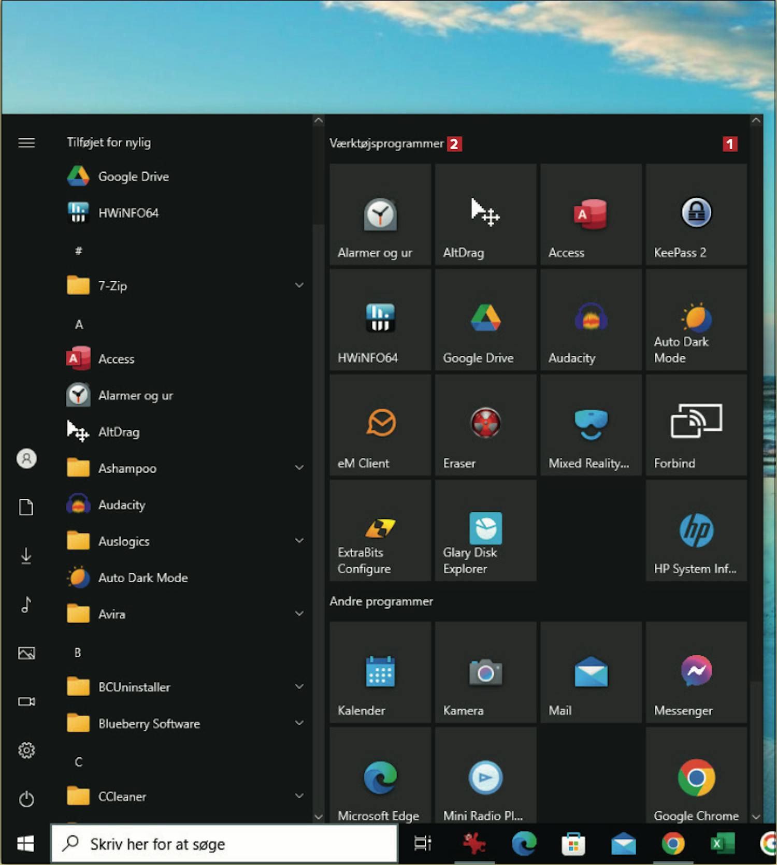This screenshot has width=777, height=865.
Task: Click the Andre programmer group title
Action: click(381, 601)
